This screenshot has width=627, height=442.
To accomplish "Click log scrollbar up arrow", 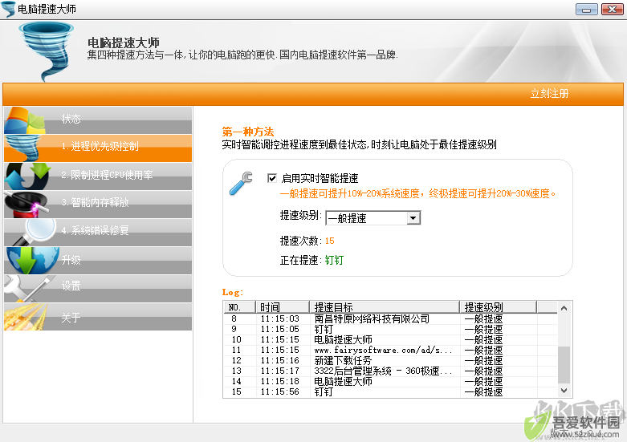I will tap(564, 308).
